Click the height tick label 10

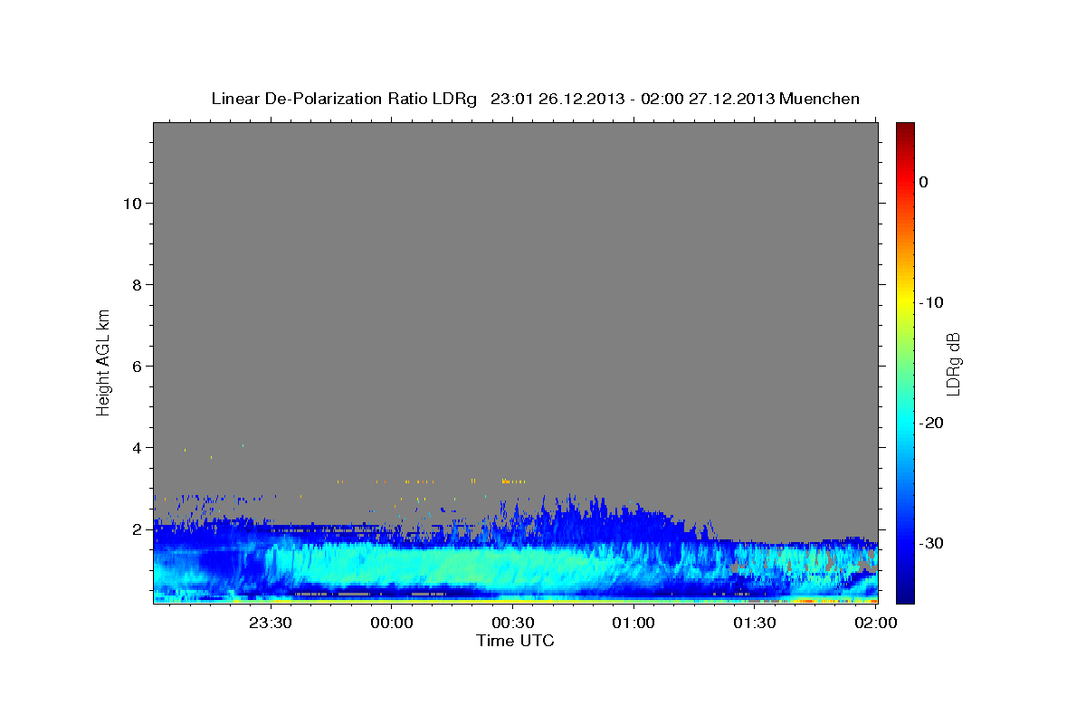(132, 204)
